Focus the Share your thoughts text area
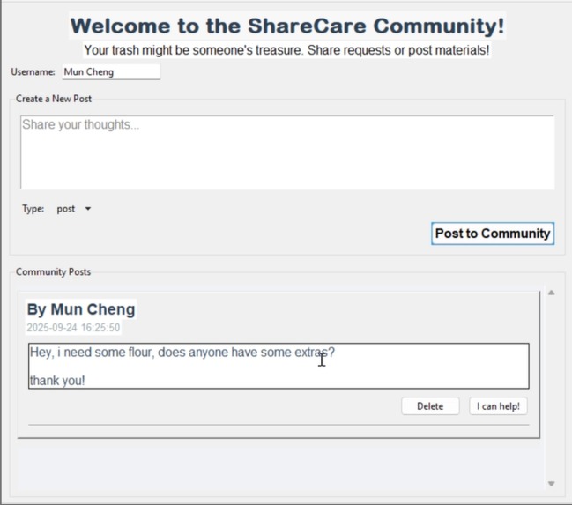Image resolution: width=572 pixels, height=505 pixels. tap(287, 152)
